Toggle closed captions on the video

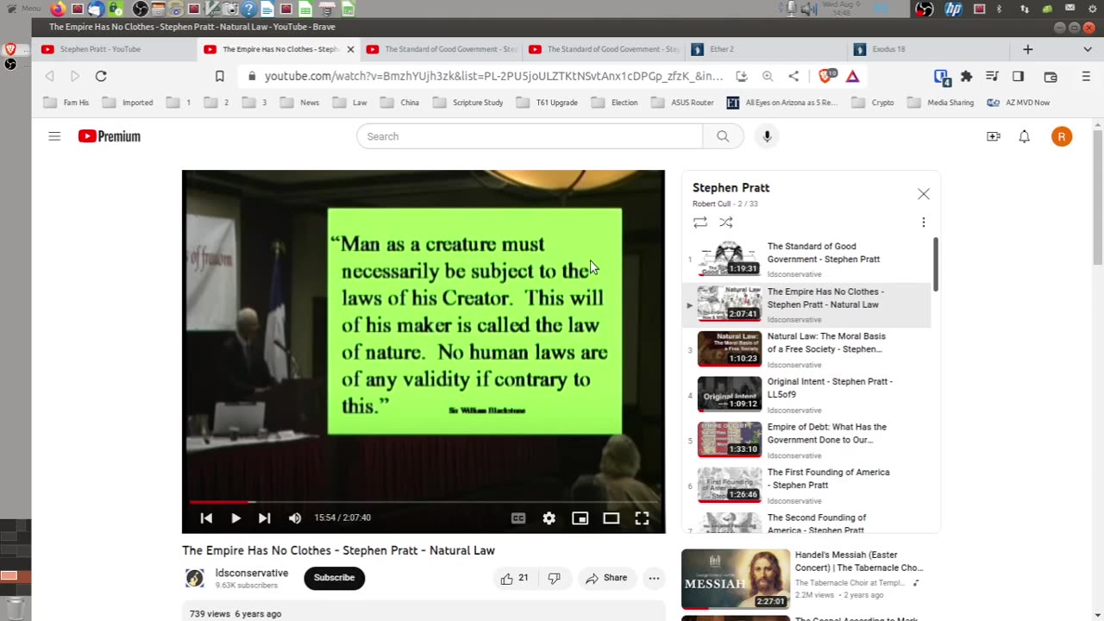(x=518, y=518)
